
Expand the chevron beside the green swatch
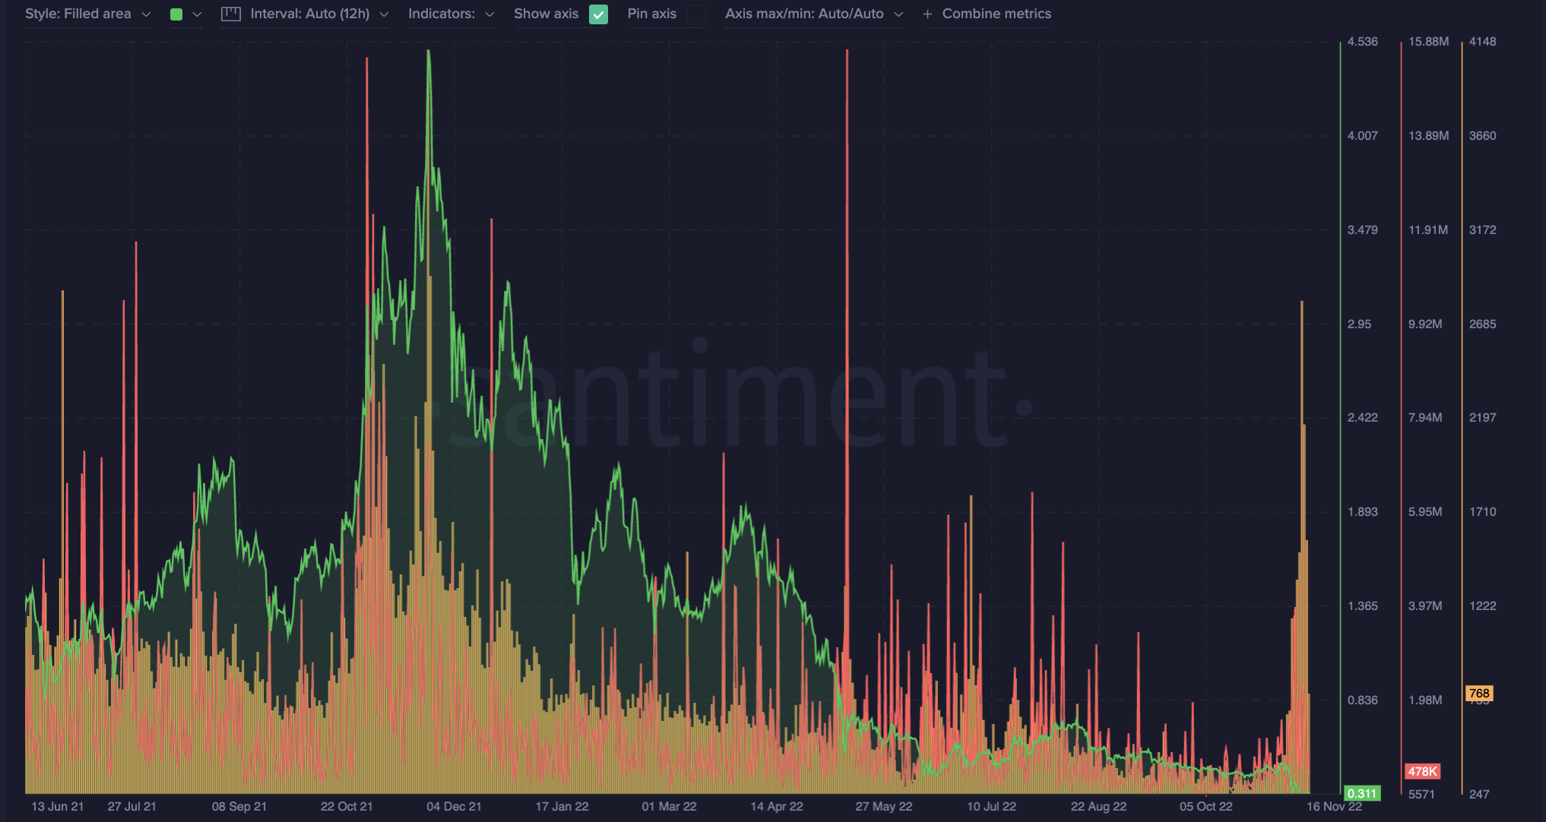click(197, 14)
